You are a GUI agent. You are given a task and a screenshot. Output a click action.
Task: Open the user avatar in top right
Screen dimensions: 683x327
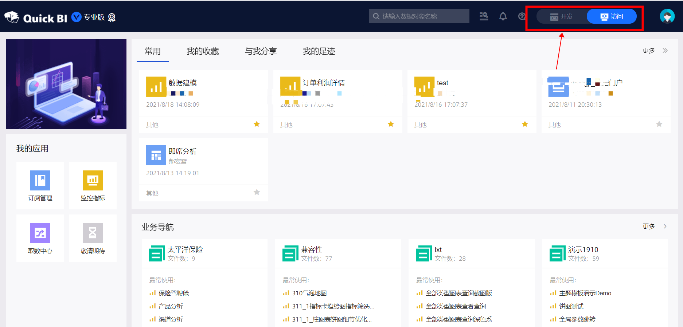pyautogui.click(x=667, y=16)
